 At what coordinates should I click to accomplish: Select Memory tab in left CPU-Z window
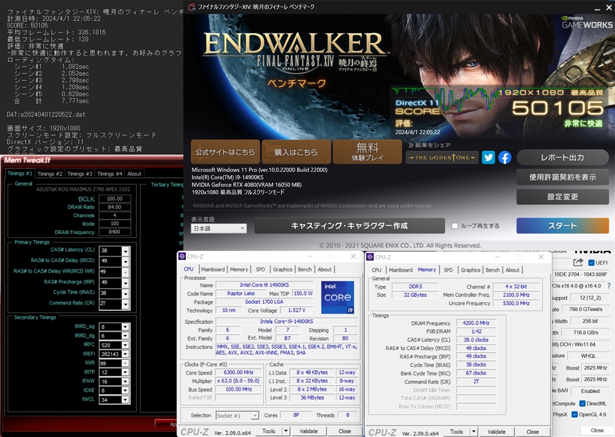(x=239, y=270)
